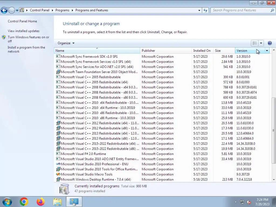Click the Back navigation arrow button
This screenshot has height=207, width=276.
4,10
